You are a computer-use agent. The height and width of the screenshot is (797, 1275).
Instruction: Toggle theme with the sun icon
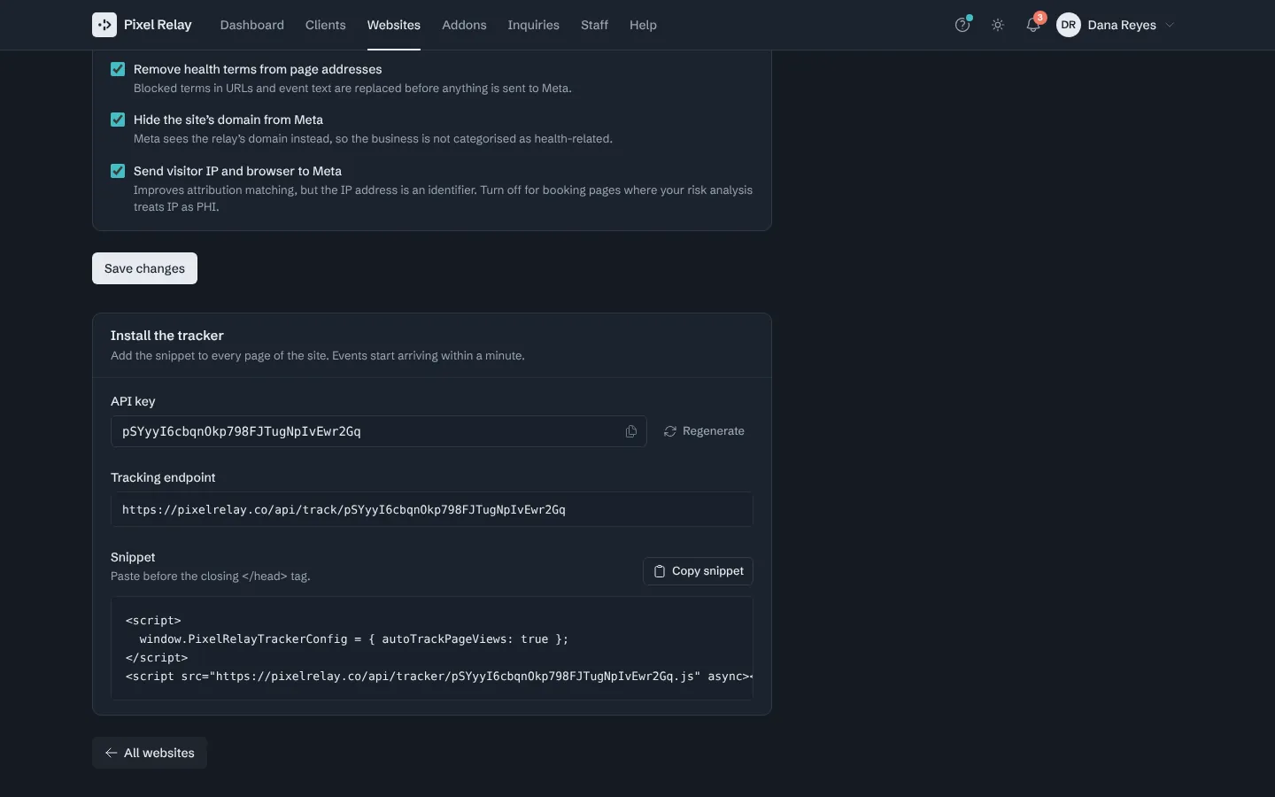coord(998,25)
